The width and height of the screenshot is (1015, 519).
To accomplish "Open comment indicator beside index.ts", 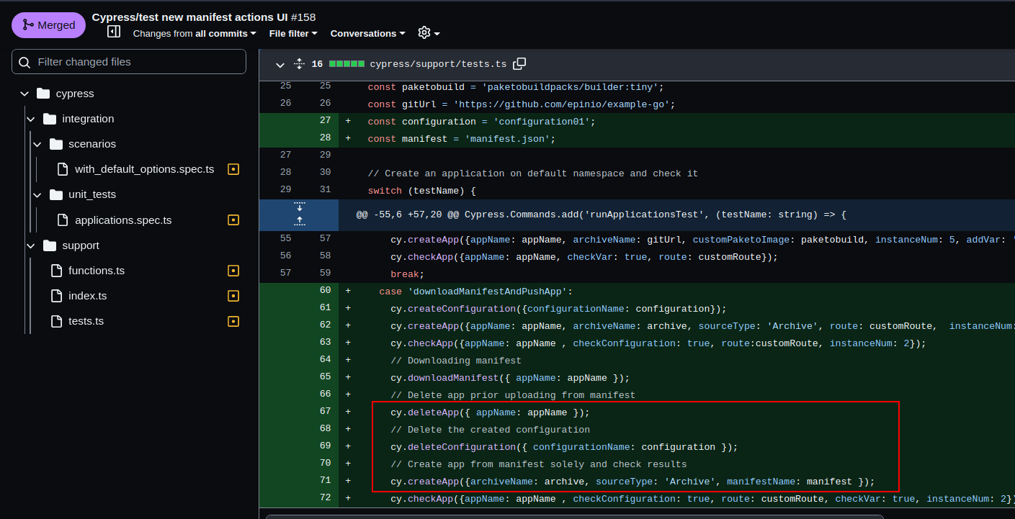I will point(233,295).
